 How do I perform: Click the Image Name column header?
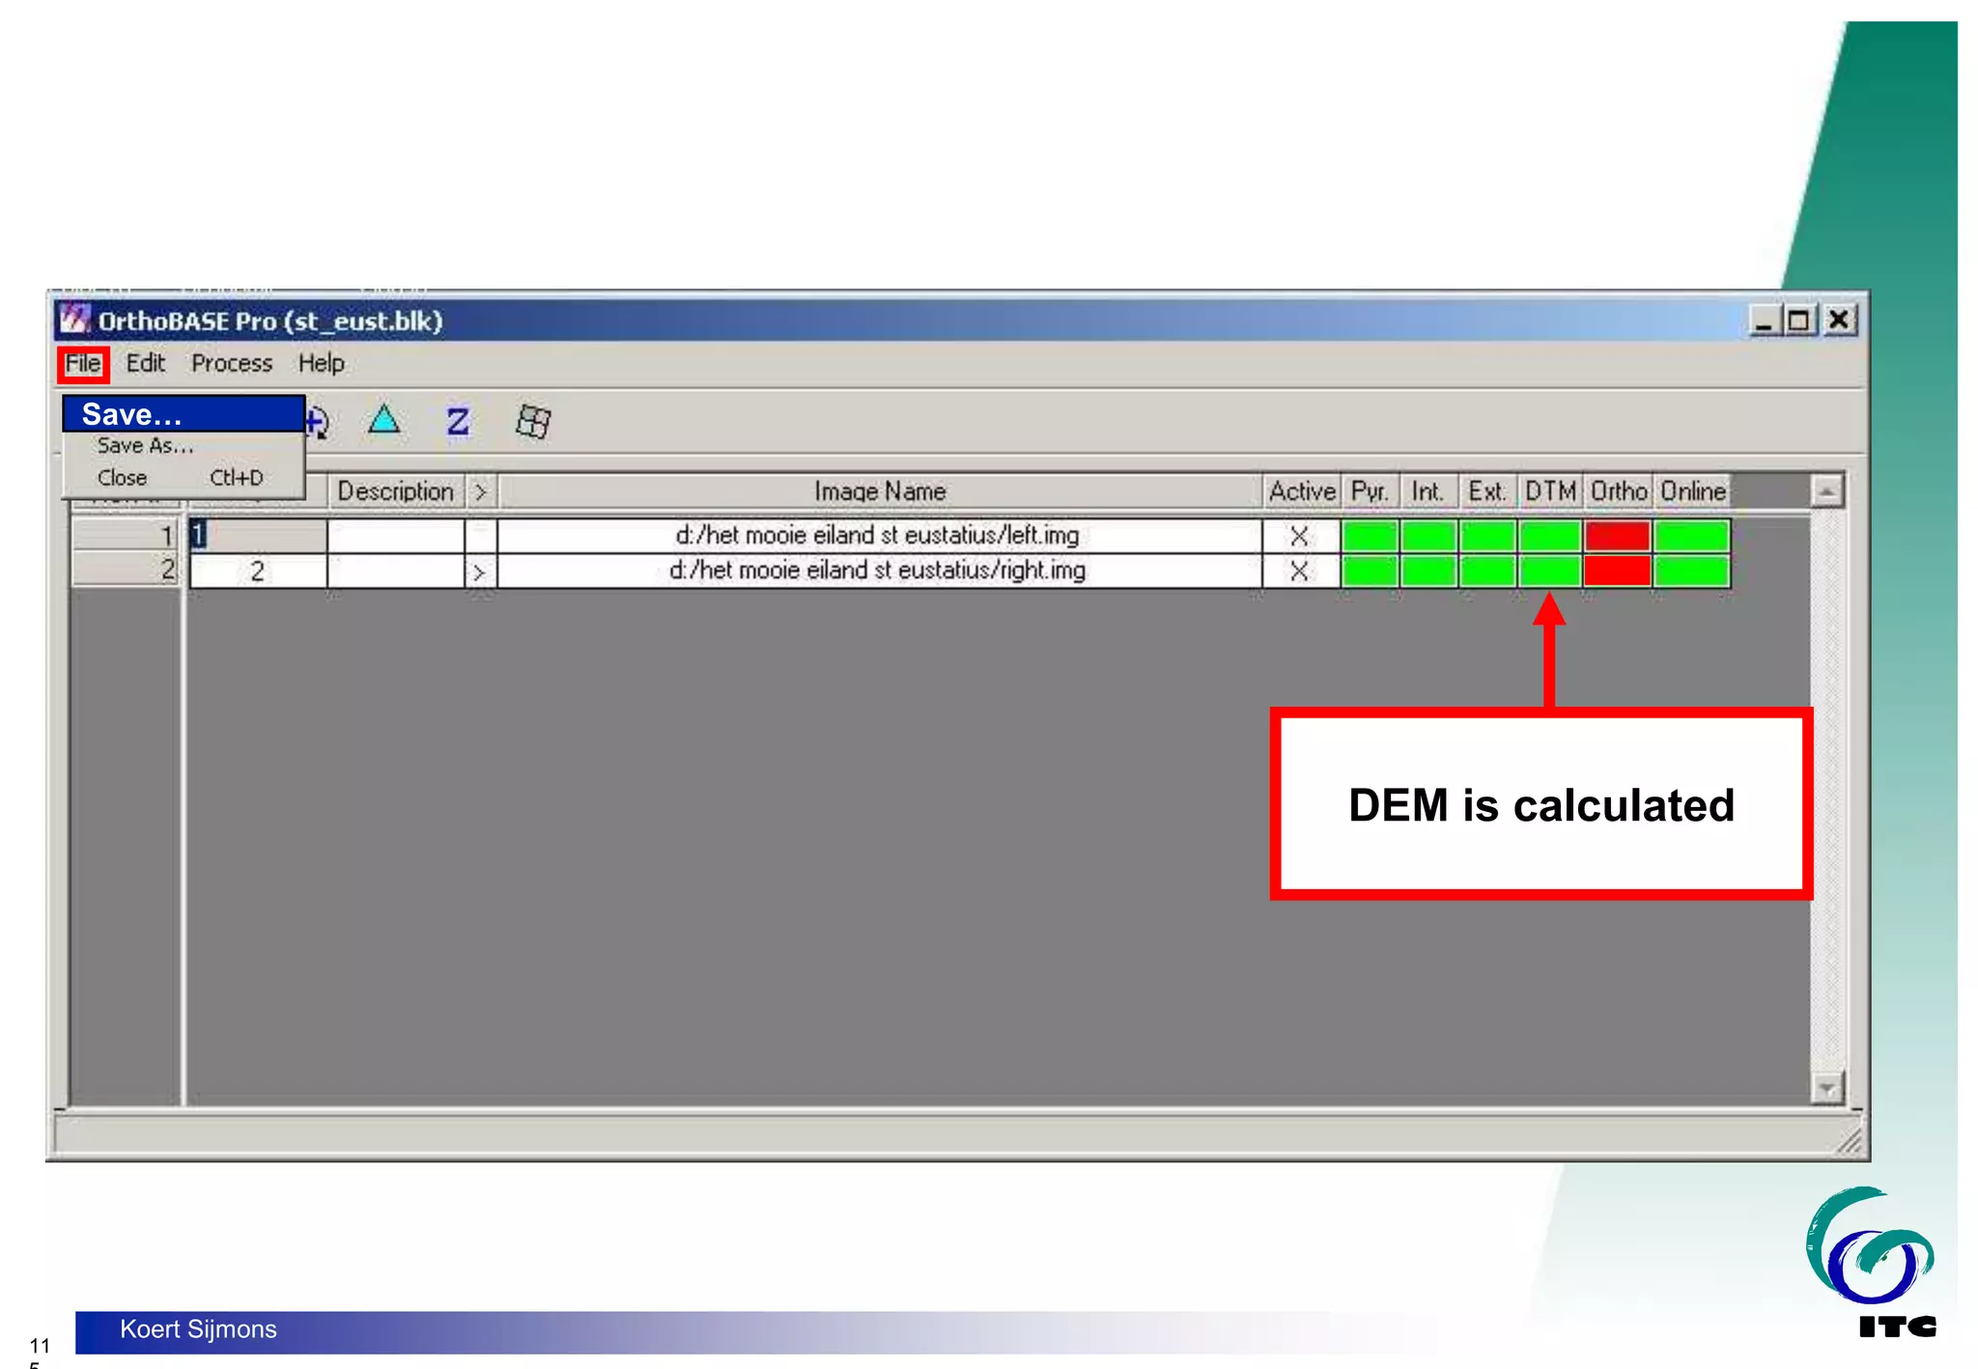pyautogui.click(x=880, y=491)
